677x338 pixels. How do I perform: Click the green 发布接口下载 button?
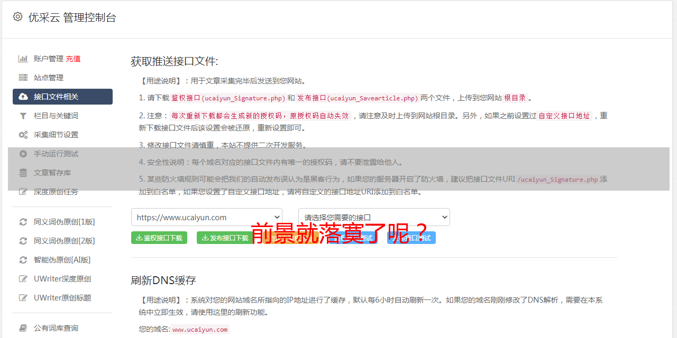pyautogui.click(x=225, y=238)
